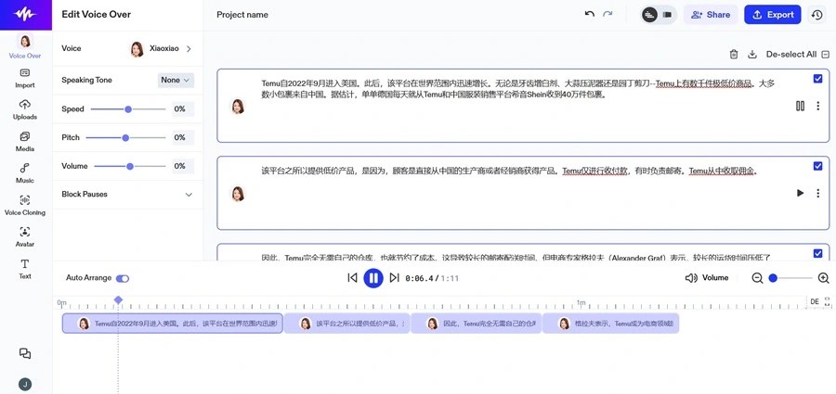Click the Pitch percentage field
This screenshot has width=836, height=394.
tap(183, 138)
